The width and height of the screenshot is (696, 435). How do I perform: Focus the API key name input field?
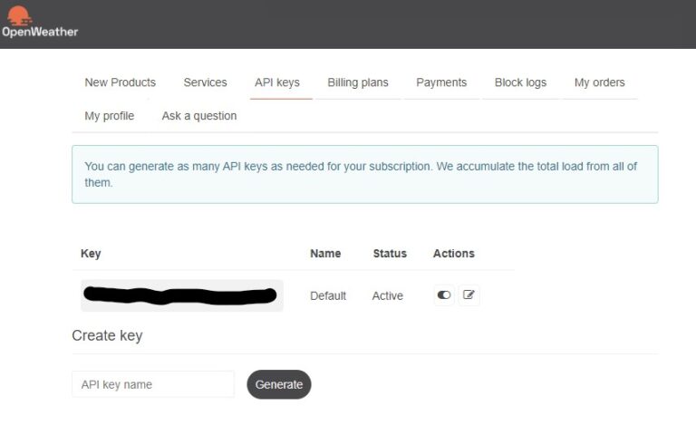click(x=152, y=384)
